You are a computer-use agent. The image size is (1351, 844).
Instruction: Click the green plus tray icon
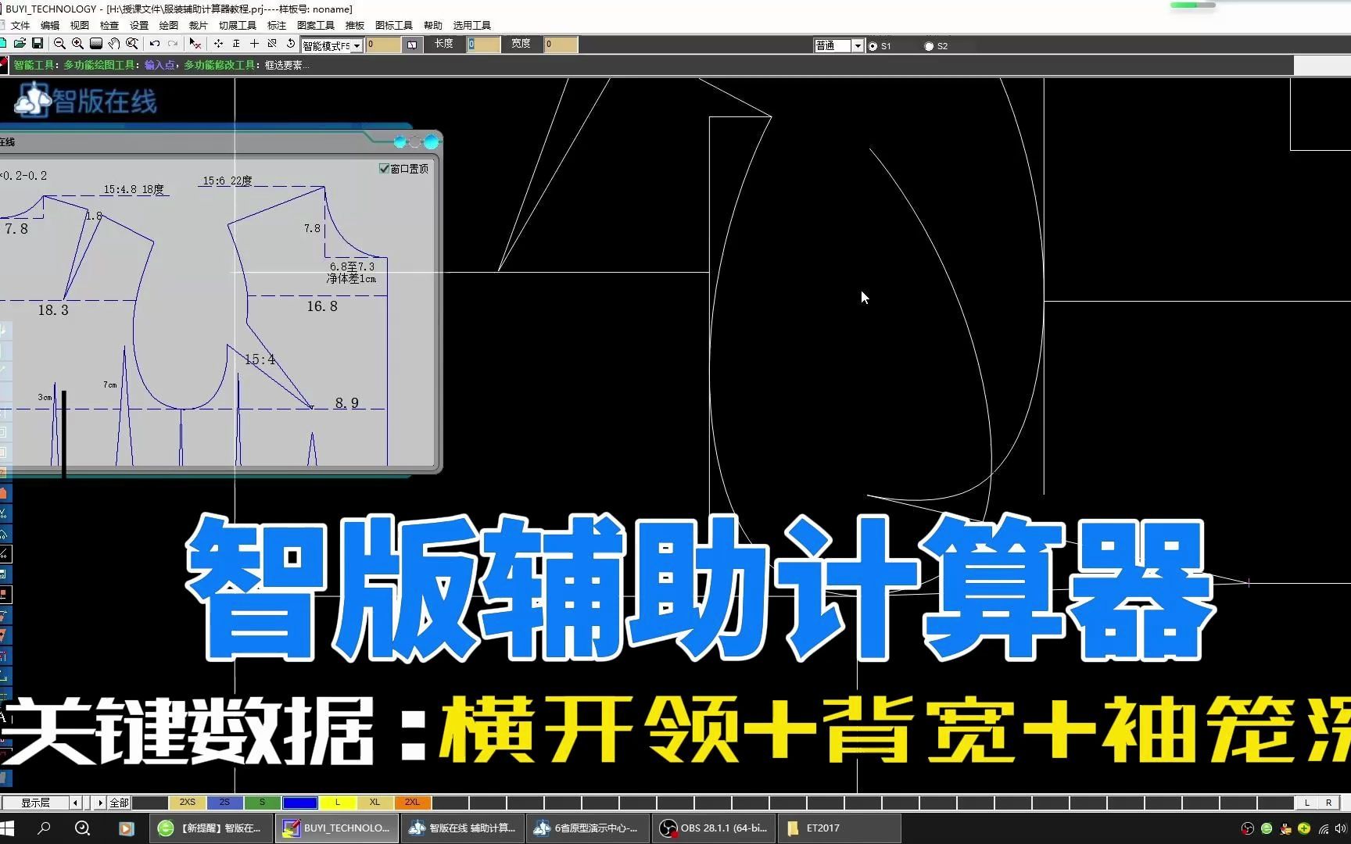1304,828
